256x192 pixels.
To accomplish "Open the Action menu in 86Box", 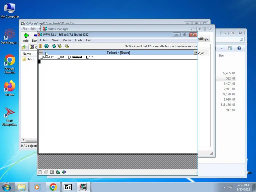I will 44,40.
